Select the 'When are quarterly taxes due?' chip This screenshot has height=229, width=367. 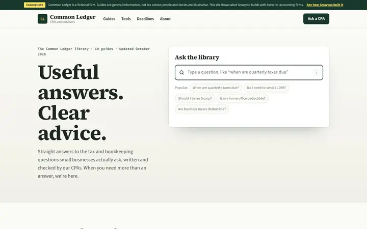216,88
